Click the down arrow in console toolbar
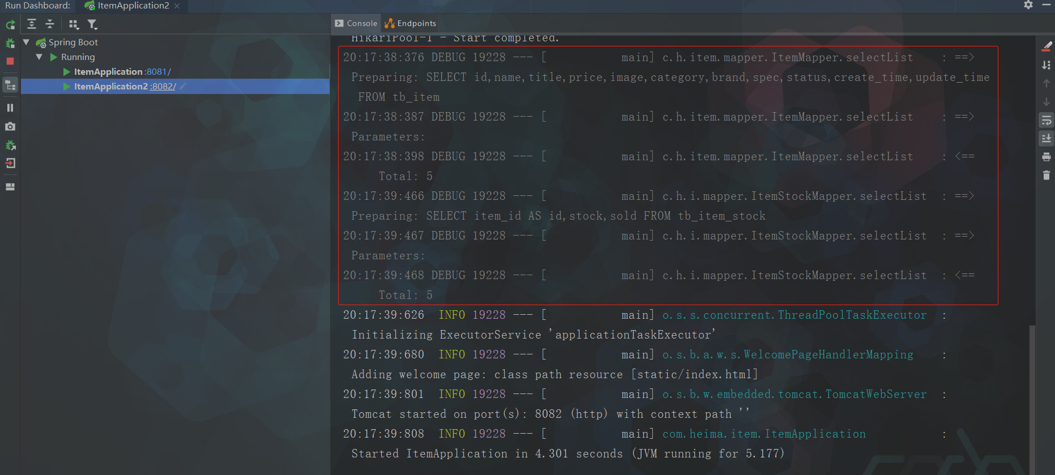The image size is (1055, 475). [x=1047, y=102]
